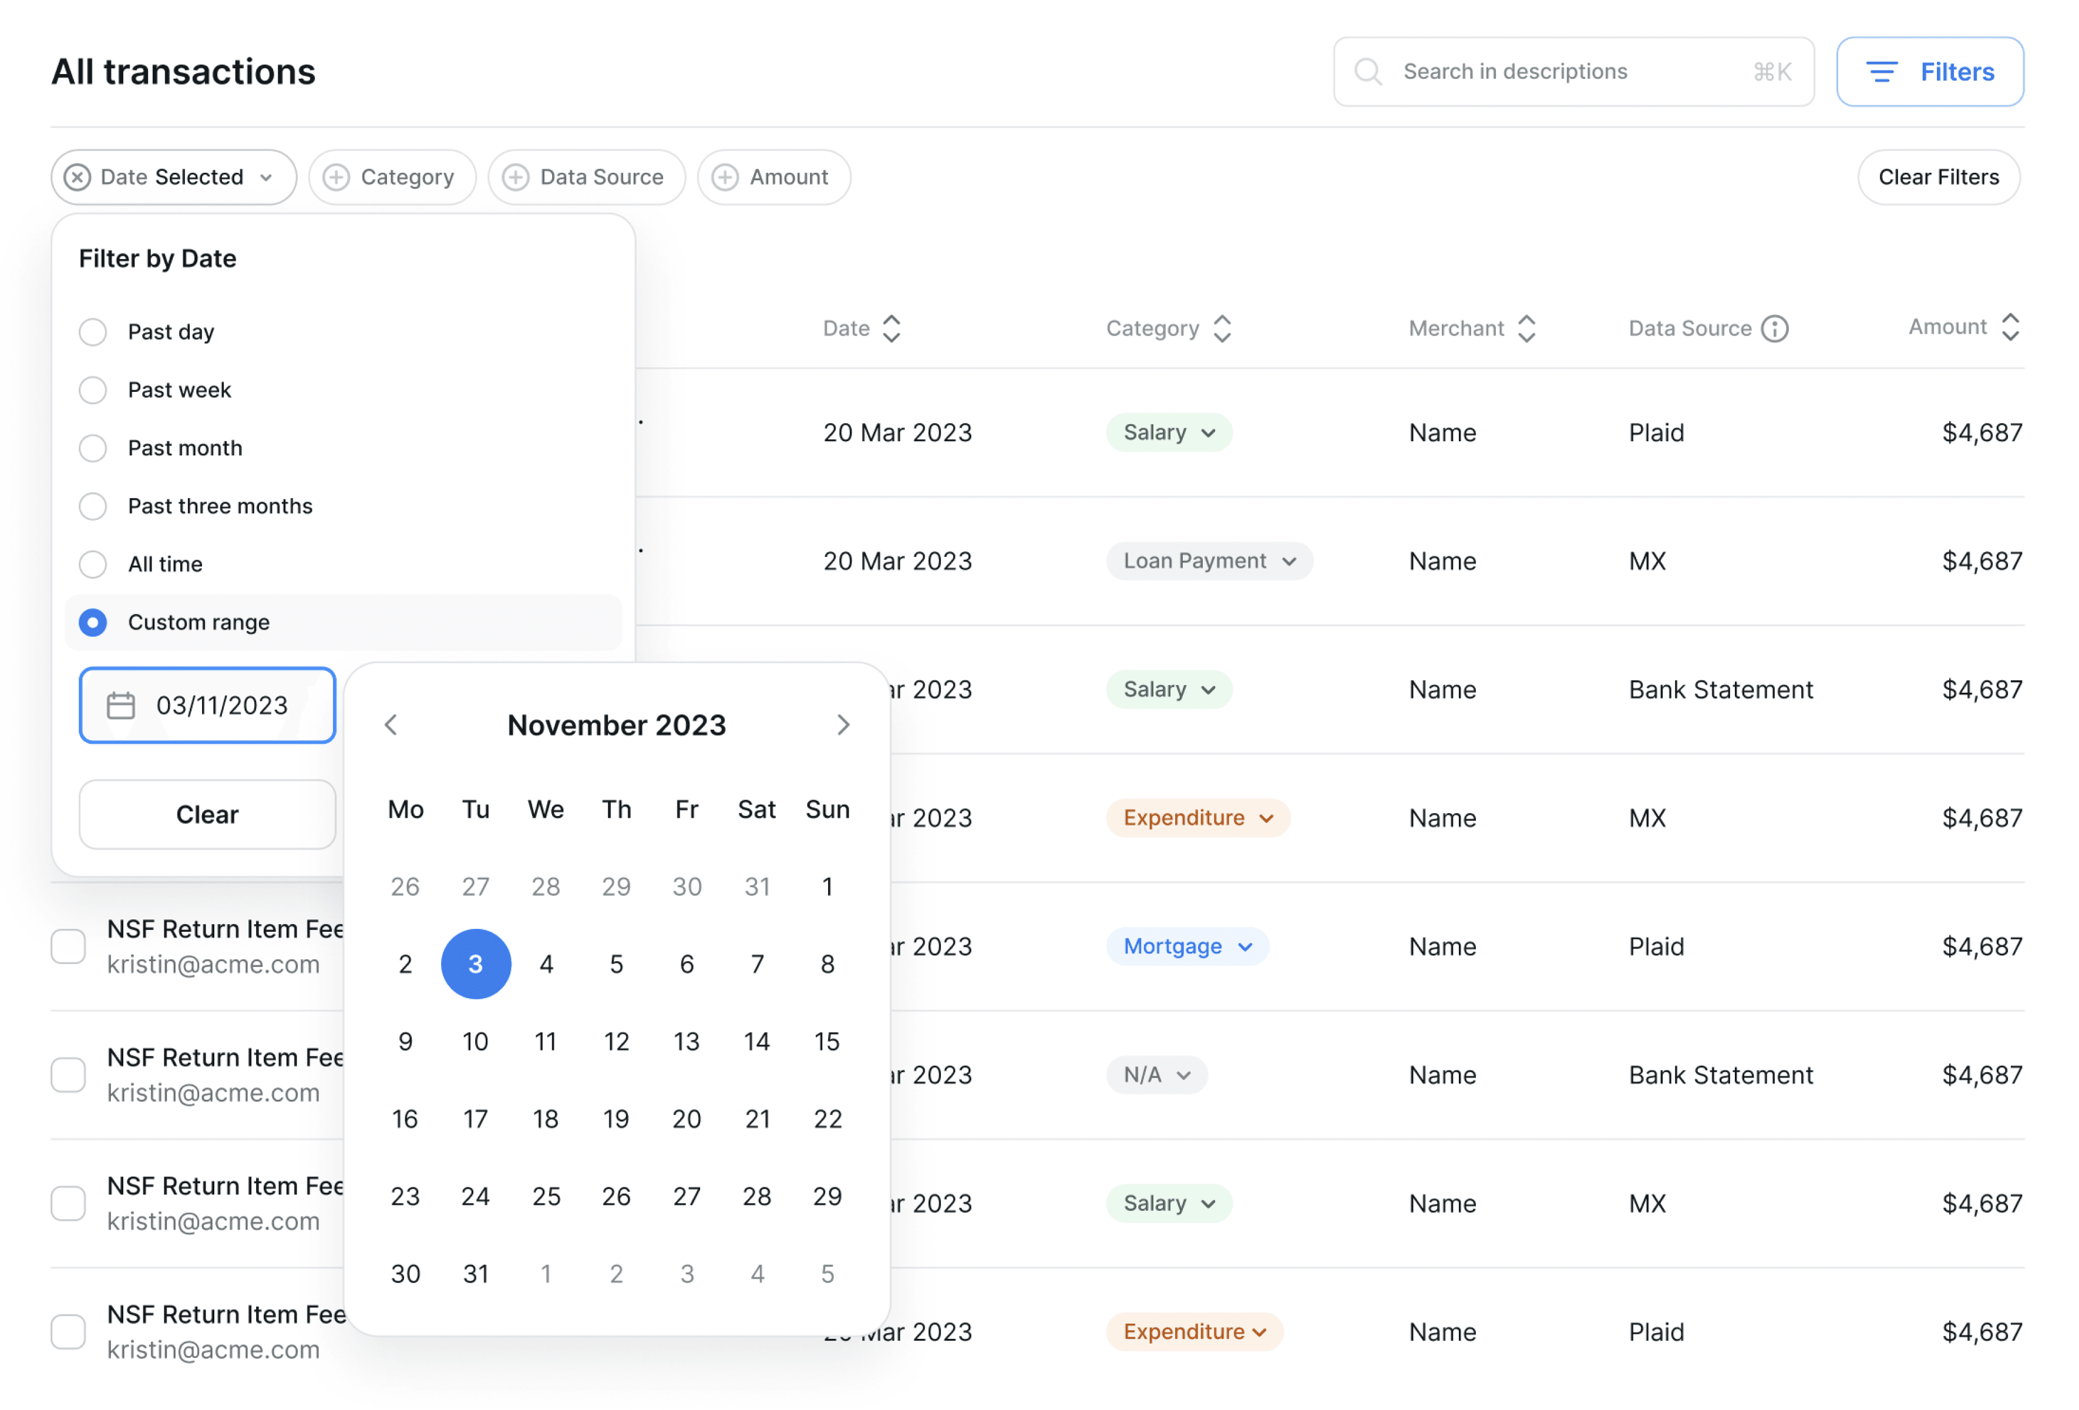Image resolution: width=2079 pixels, height=1410 pixels.
Task: Select the Past week radio option
Action: [x=93, y=390]
